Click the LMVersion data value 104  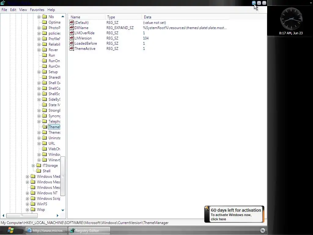click(146, 38)
